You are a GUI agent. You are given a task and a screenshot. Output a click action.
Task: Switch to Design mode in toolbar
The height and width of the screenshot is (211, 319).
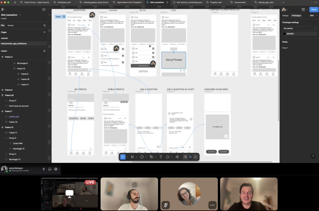(190, 157)
